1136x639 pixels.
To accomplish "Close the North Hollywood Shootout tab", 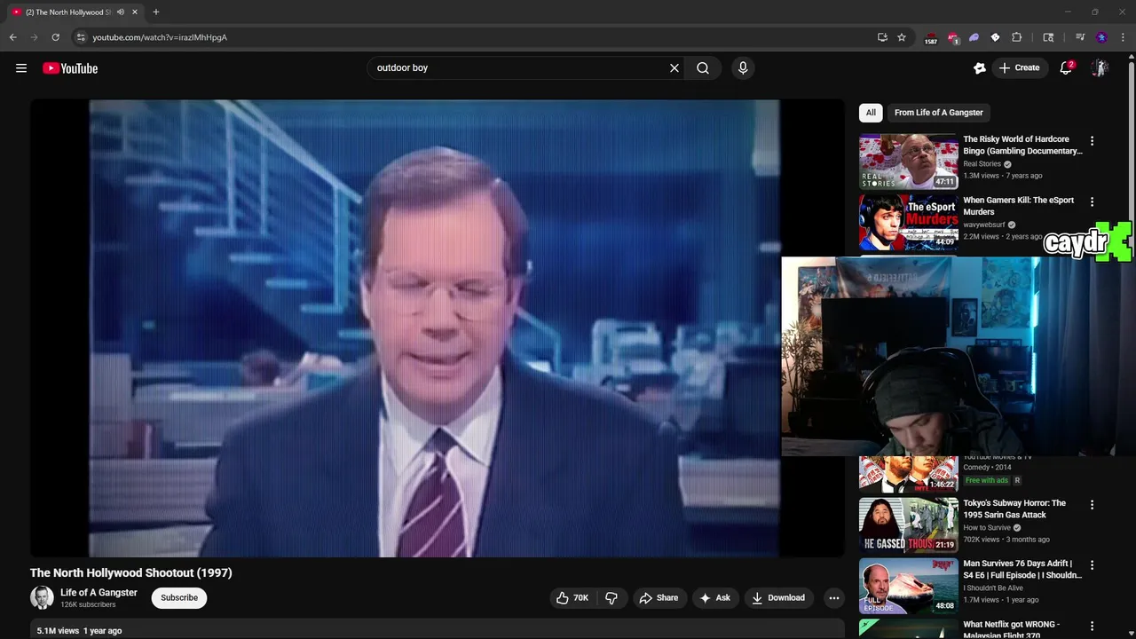I will (135, 12).
